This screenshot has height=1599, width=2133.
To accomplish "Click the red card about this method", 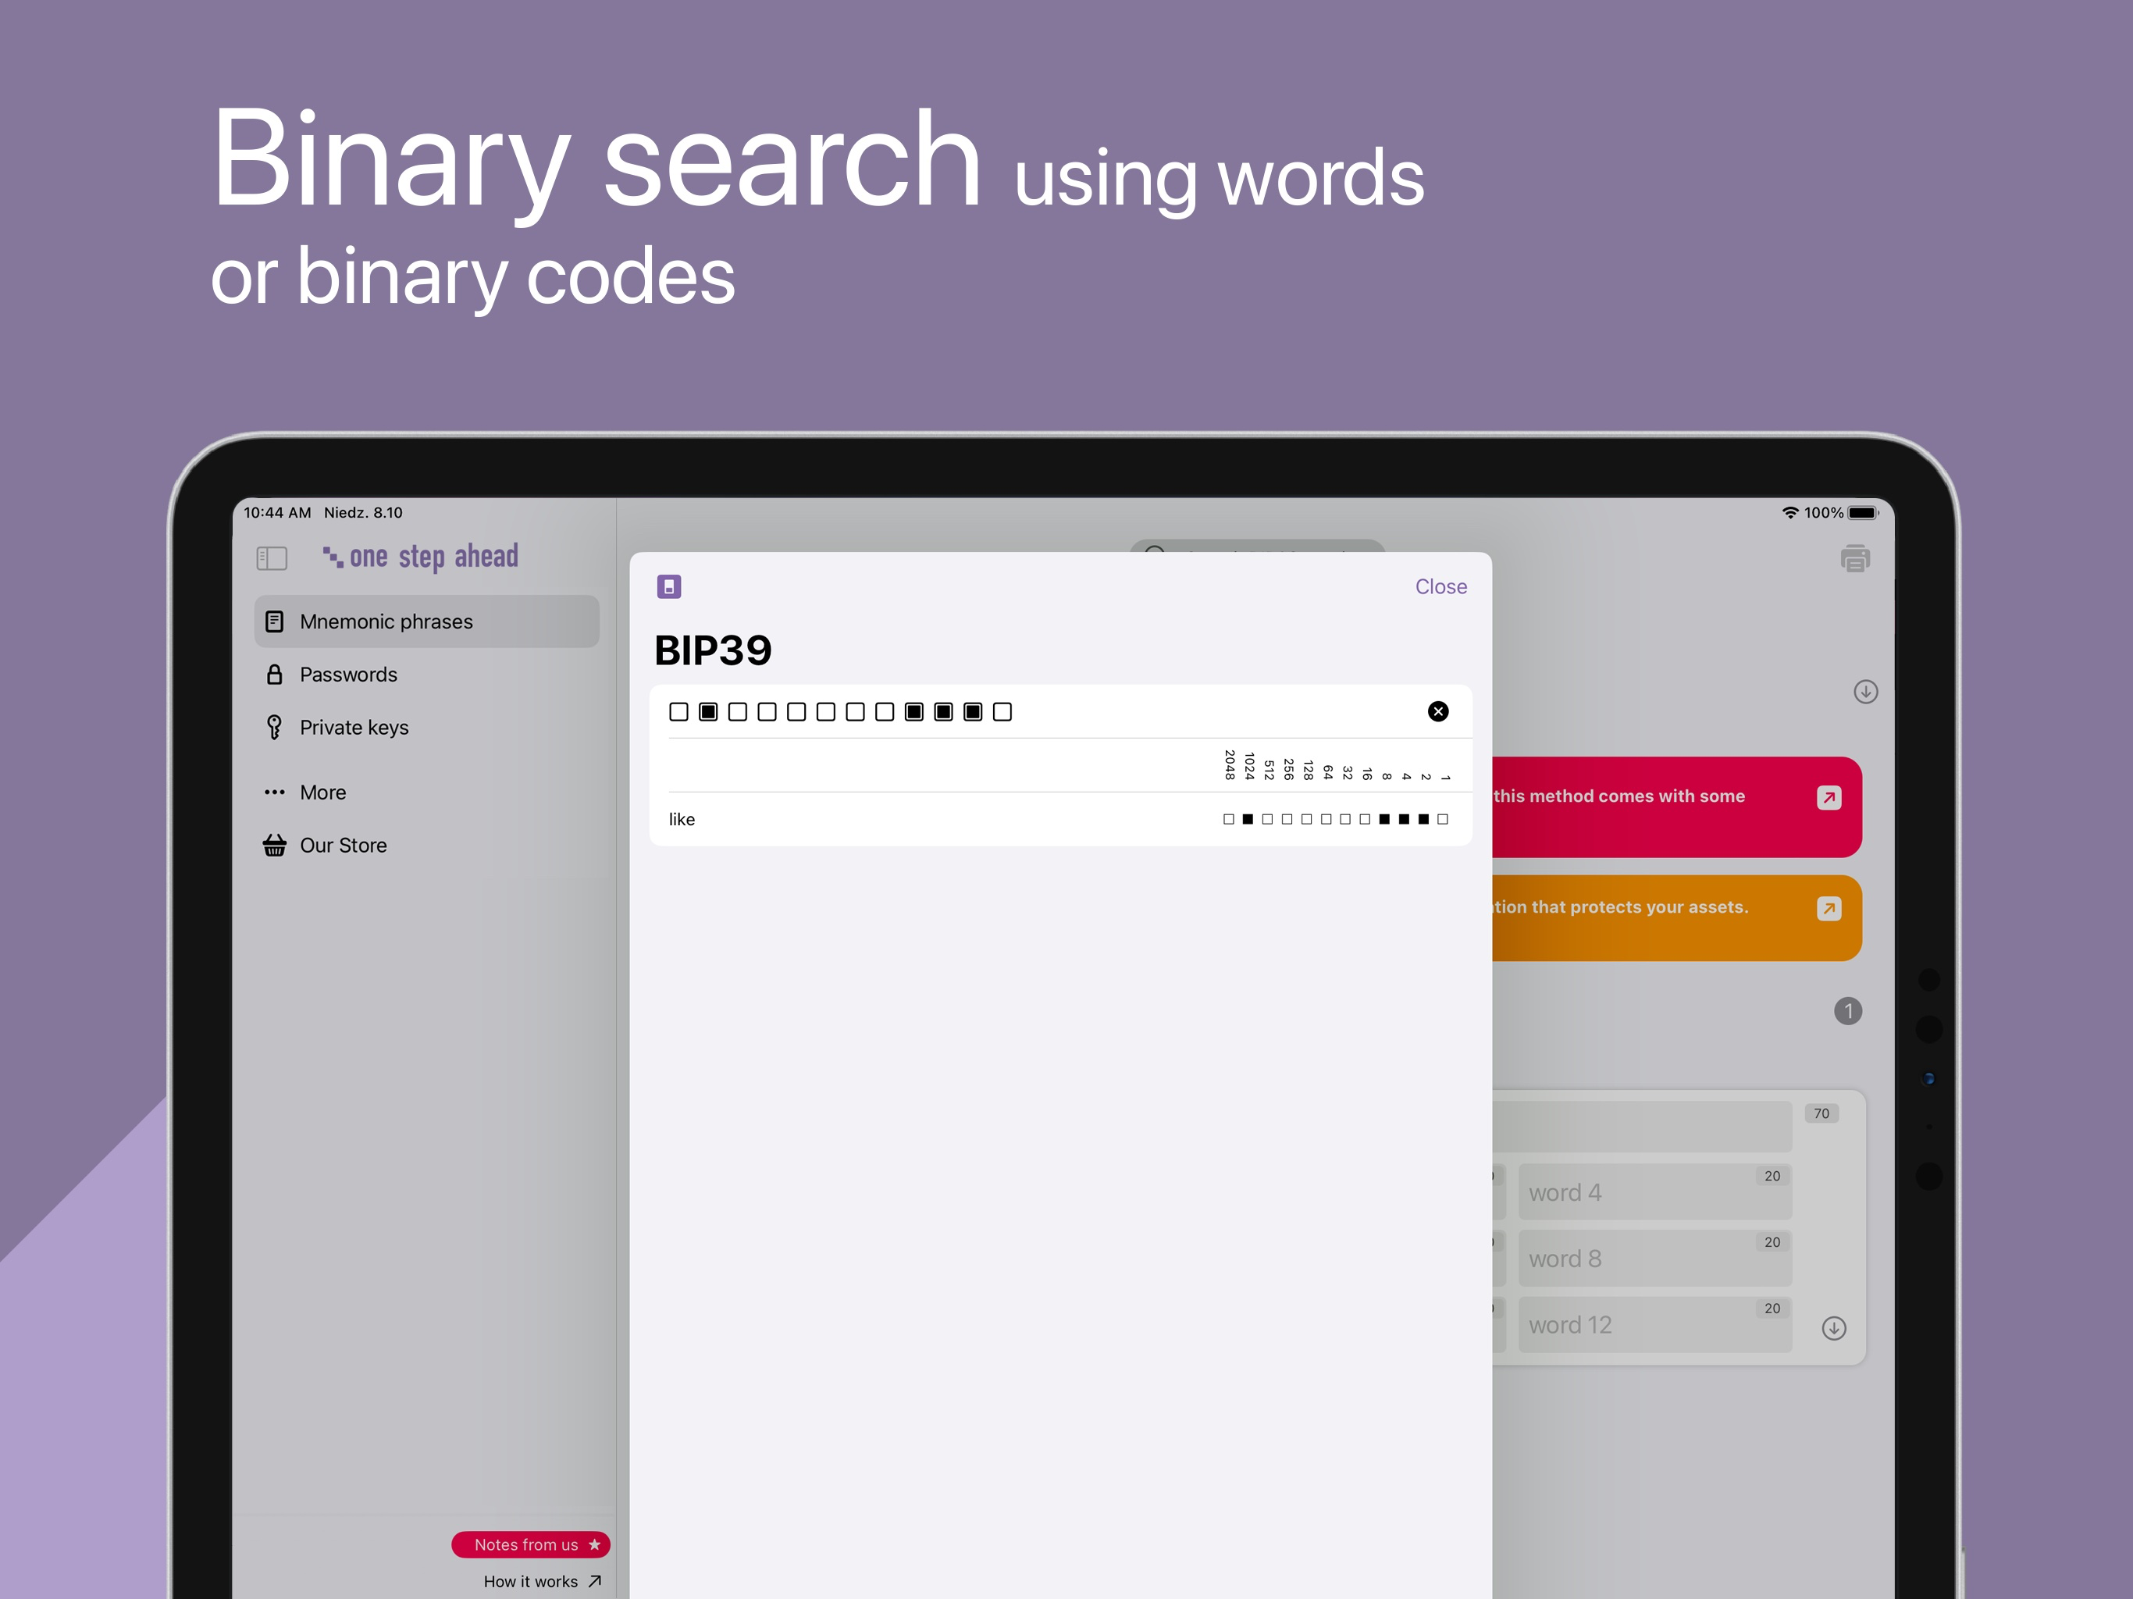I will click(1676, 807).
